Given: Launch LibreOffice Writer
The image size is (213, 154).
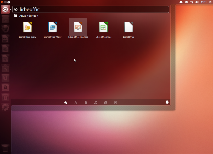Looking at the screenshot, I should click(x=53, y=27).
